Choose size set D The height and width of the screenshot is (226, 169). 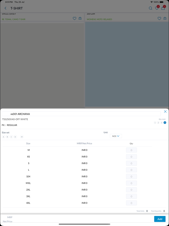(x=15, y=137)
